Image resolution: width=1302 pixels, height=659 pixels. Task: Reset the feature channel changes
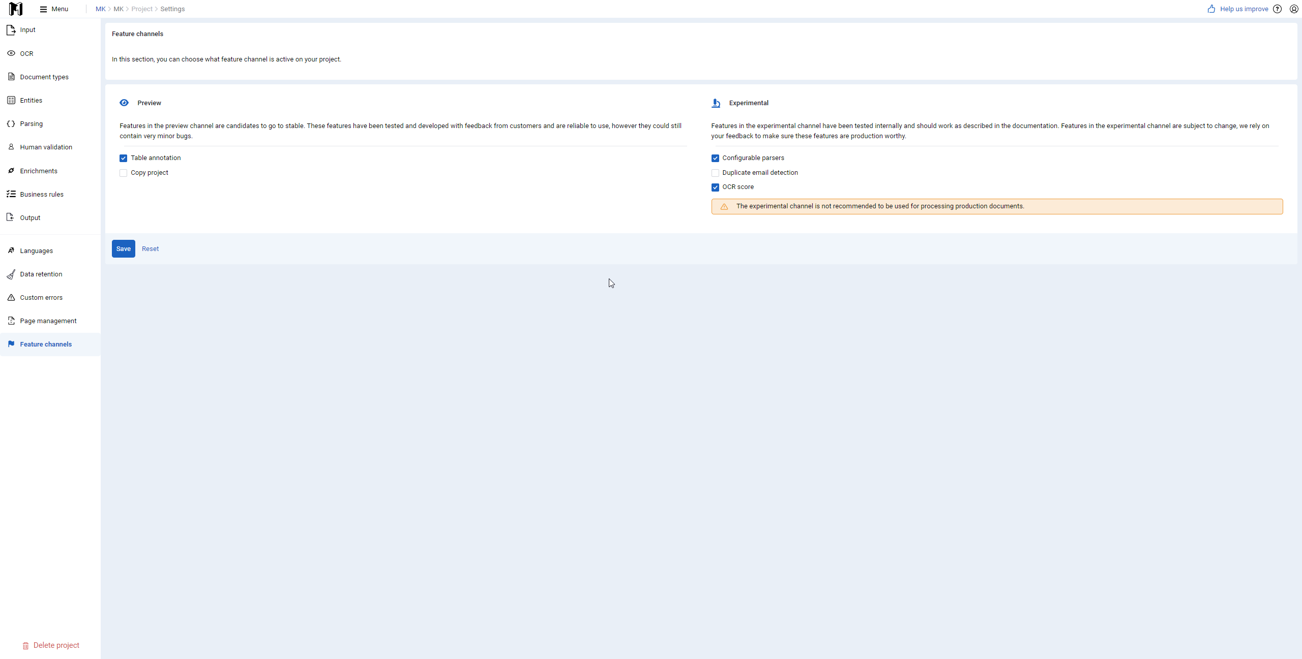(x=150, y=248)
